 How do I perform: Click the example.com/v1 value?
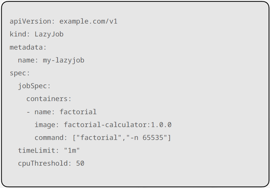(x=88, y=21)
